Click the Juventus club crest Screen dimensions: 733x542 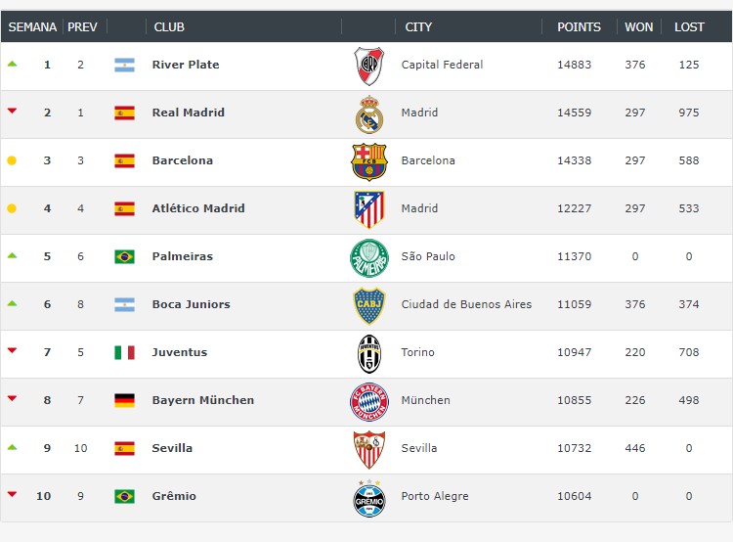368,353
